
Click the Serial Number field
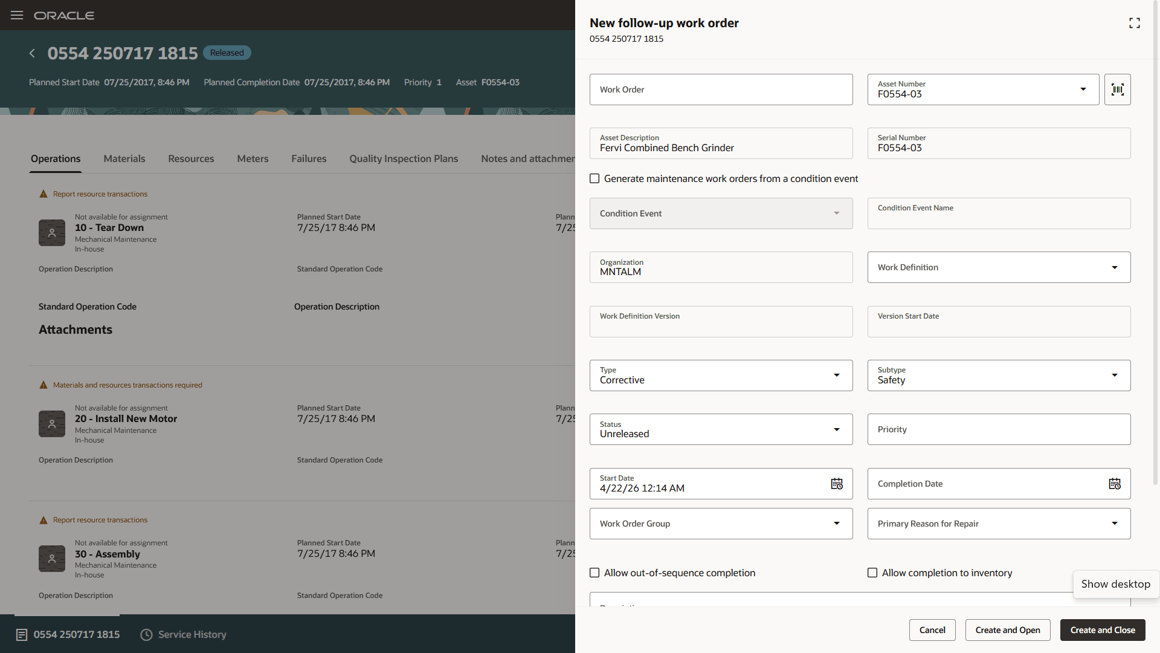pyautogui.click(x=999, y=143)
